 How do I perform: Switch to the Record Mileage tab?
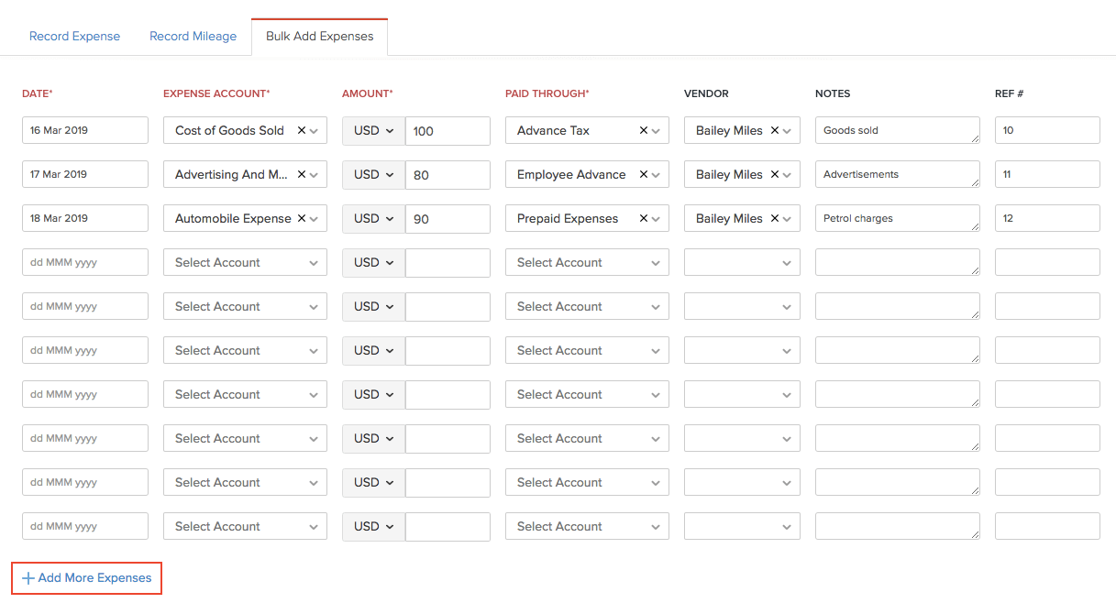(x=193, y=36)
